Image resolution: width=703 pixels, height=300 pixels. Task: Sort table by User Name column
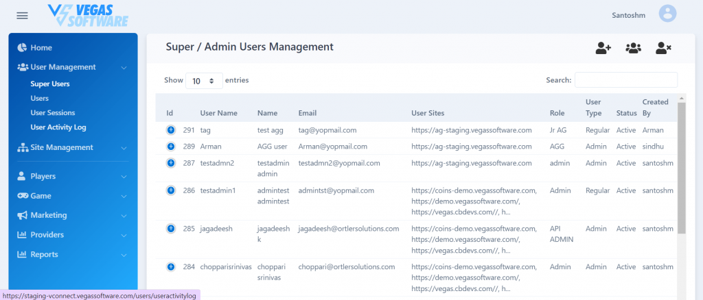[219, 113]
